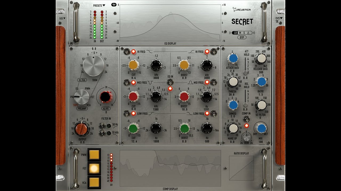The height and width of the screenshot is (191, 341).
Task: Toggle the HI FREQ cut switch
Action: click(127, 51)
